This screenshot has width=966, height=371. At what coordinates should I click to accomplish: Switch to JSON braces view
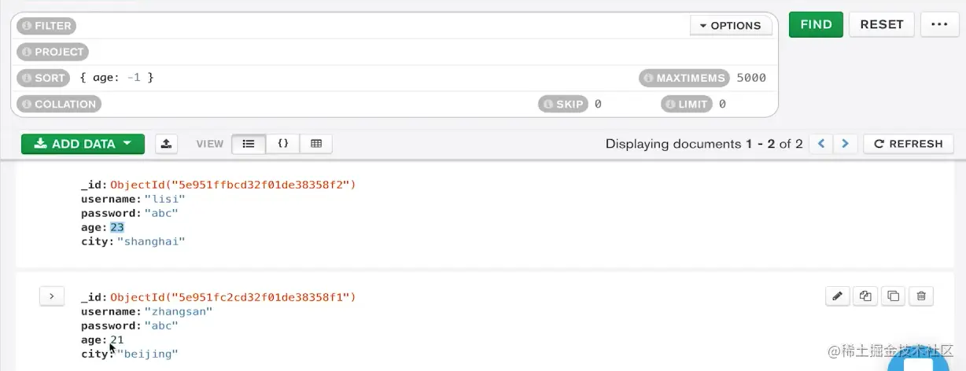(283, 144)
